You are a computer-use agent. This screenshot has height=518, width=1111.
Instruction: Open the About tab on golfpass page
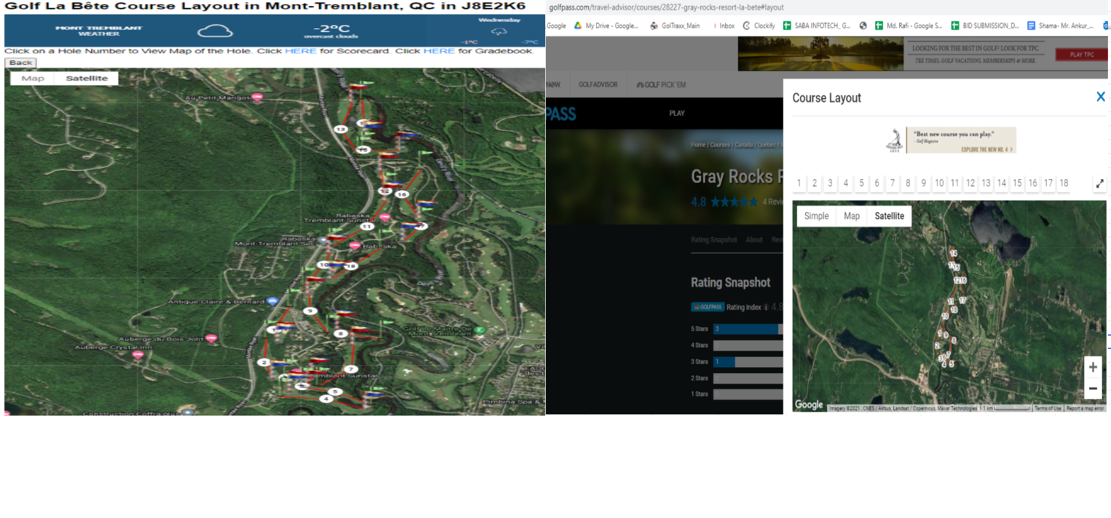754,240
